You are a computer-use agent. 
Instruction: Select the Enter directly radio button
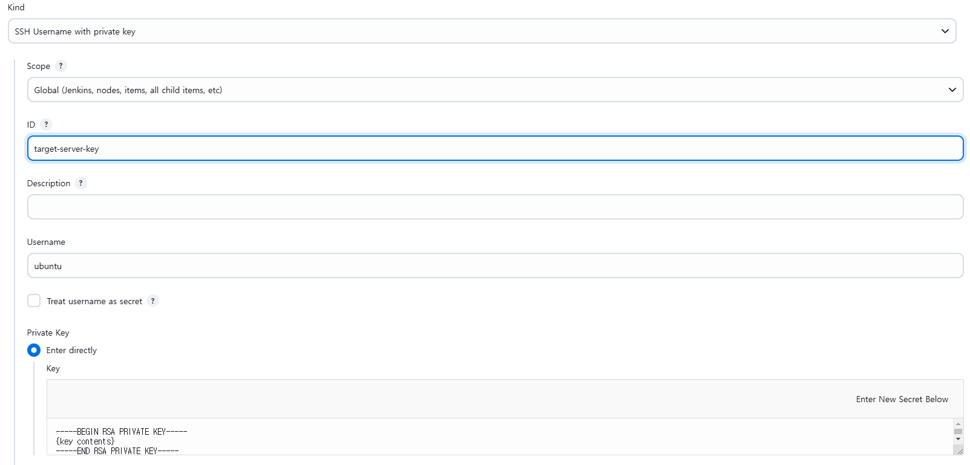pos(34,350)
